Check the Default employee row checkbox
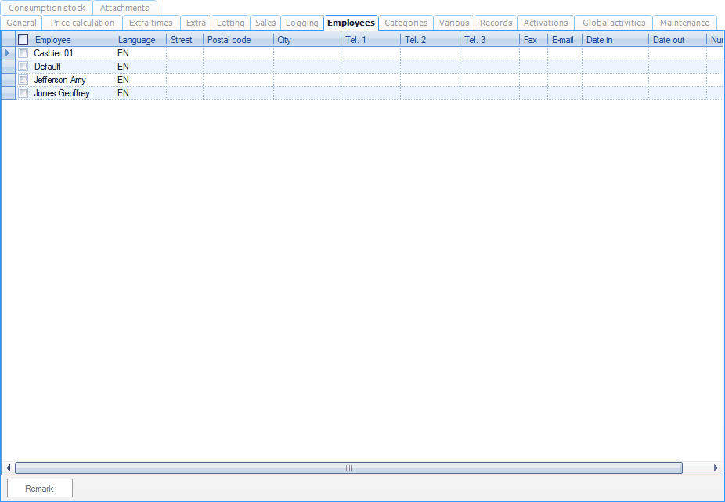 point(23,67)
